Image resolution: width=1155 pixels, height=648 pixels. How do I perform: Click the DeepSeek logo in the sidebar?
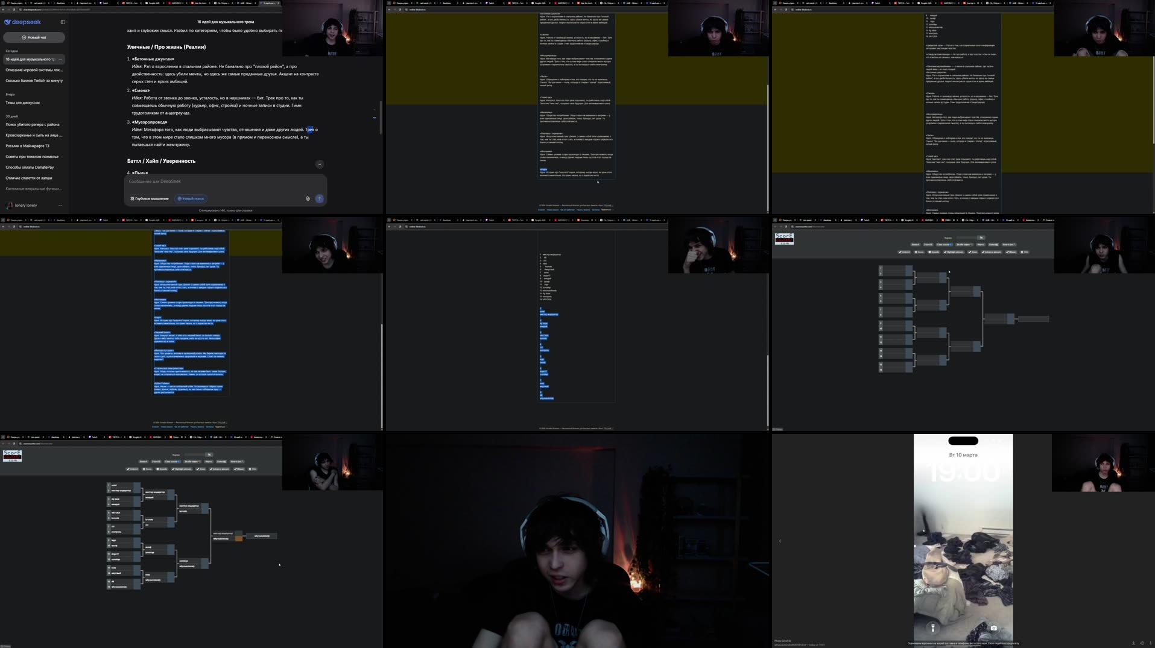(22, 22)
